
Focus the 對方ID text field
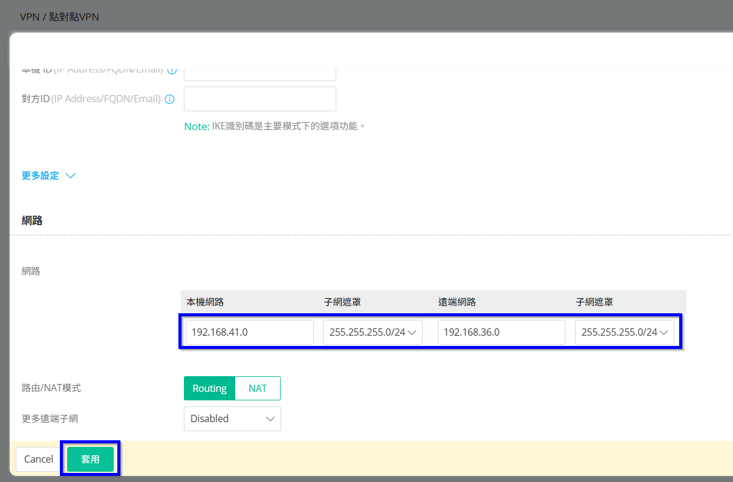coord(259,99)
